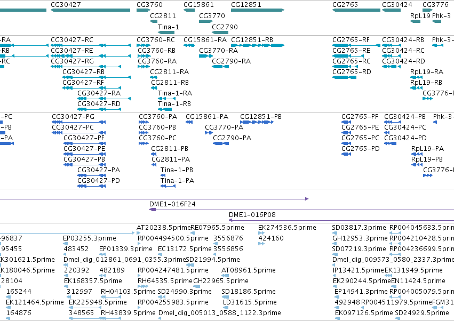Screen dimensions: 454x321
Task: Select transcript RpL19-RB
Action: point(426,83)
